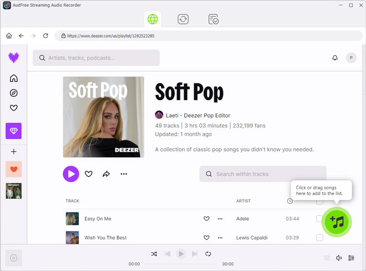Screen dimensions: 366x271
Task: Open the orange Loved Tracks thumbnail
Action: 14,169
